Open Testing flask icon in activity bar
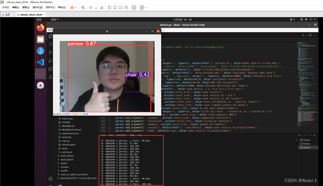 50,77
